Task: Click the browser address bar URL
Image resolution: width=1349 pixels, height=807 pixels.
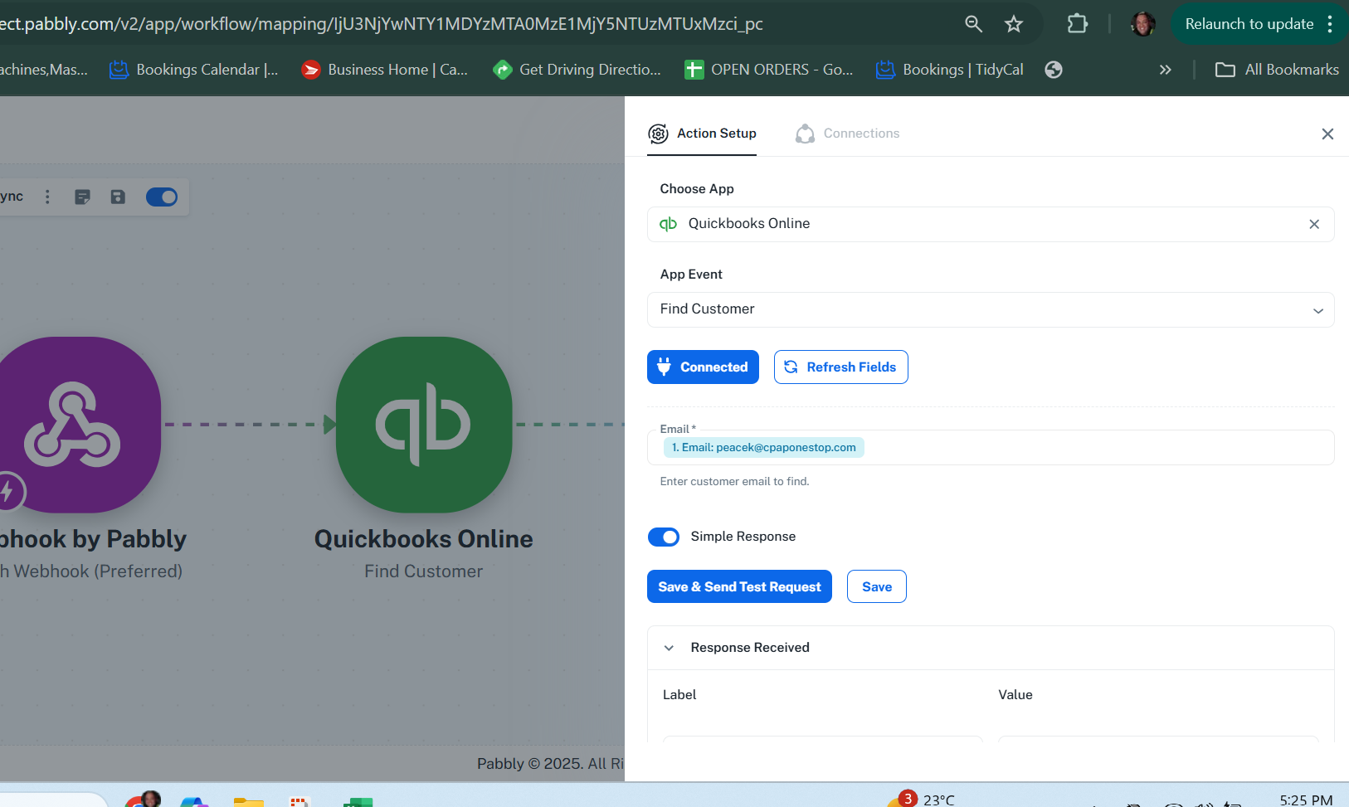Action: pyautogui.click(x=382, y=24)
